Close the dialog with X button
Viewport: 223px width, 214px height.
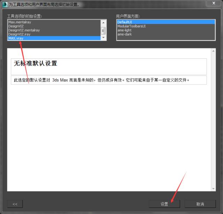click(x=214, y=3)
